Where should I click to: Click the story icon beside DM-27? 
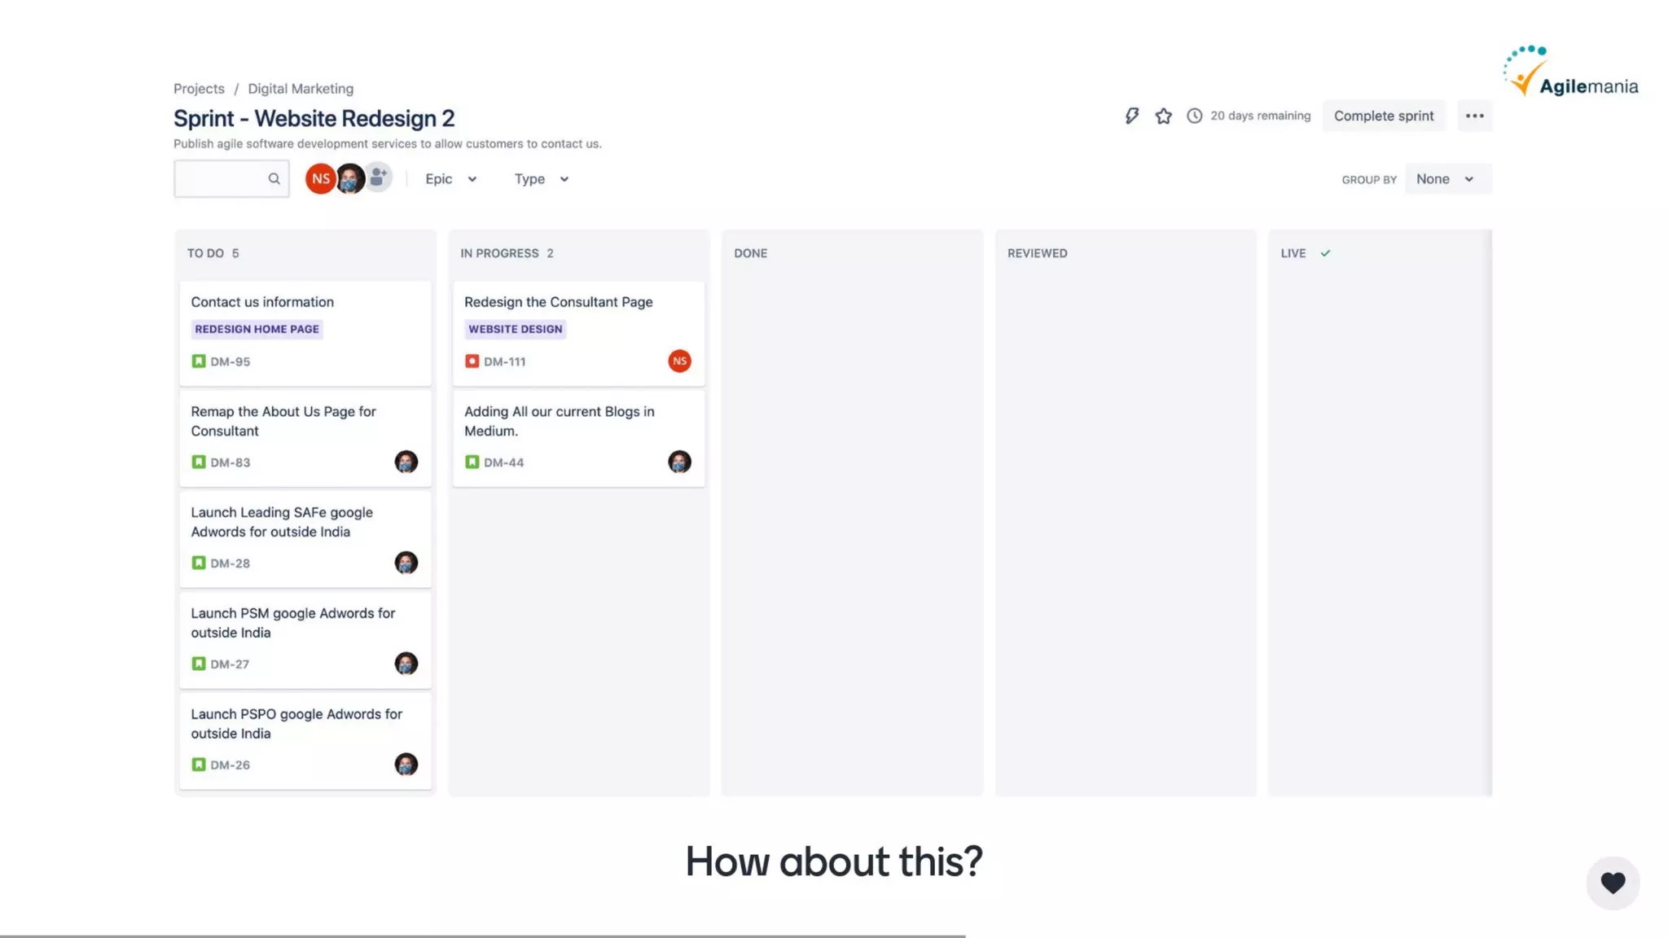198,664
